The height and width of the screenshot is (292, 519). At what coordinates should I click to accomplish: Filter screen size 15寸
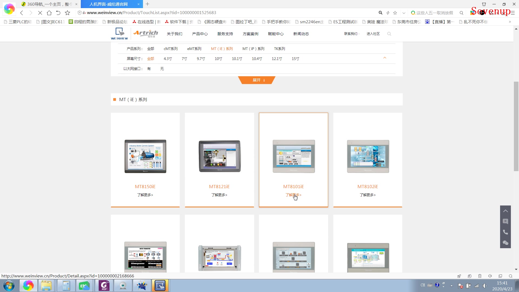pyautogui.click(x=295, y=59)
